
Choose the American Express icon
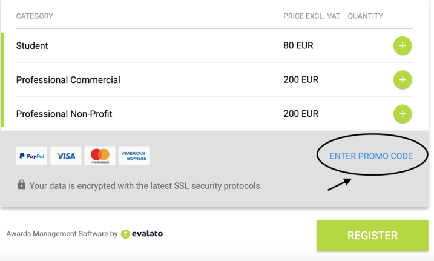134,156
